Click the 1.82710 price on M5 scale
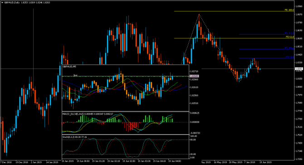This screenshot has width=304, height=165. point(194,71)
